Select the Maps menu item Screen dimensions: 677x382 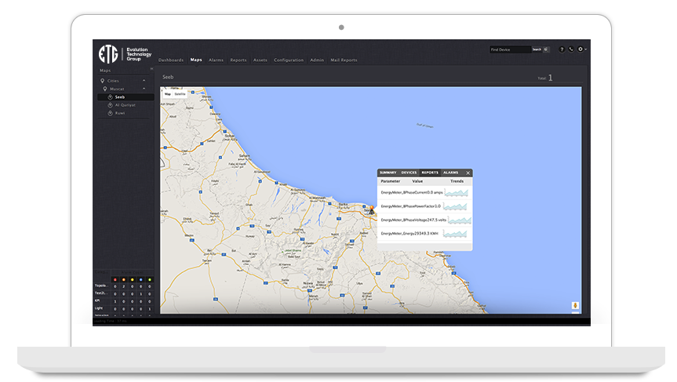coord(196,60)
